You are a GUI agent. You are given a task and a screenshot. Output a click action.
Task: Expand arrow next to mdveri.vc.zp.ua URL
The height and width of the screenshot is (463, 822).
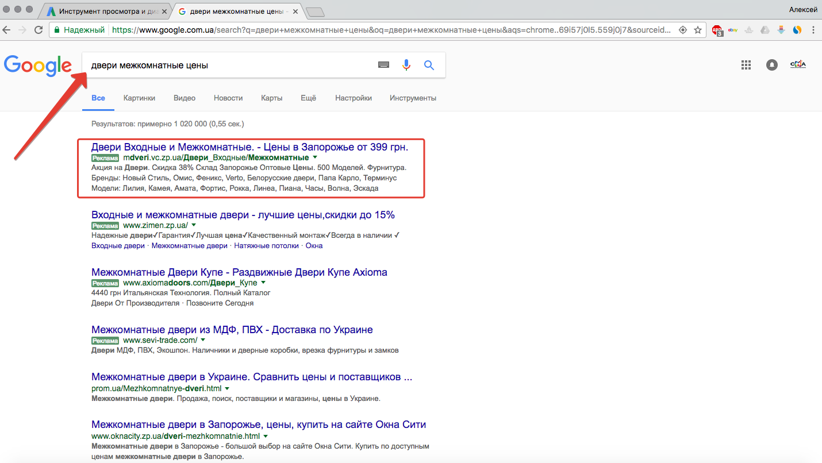pyautogui.click(x=315, y=157)
